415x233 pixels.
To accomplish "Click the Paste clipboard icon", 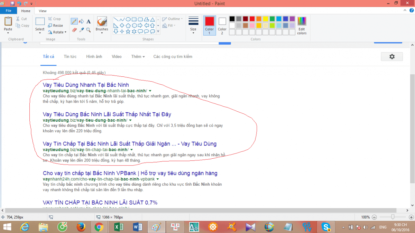I will coord(8,21).
